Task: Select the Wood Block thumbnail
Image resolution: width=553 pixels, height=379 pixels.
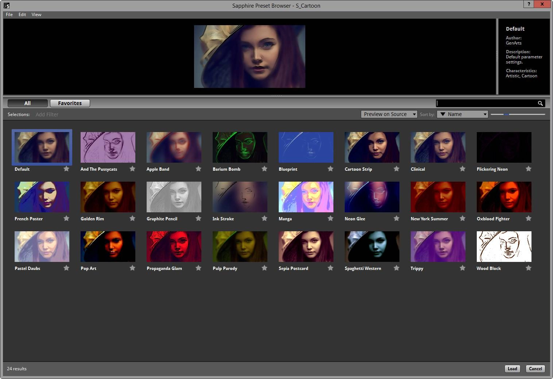Action: (x=504, y=247)
